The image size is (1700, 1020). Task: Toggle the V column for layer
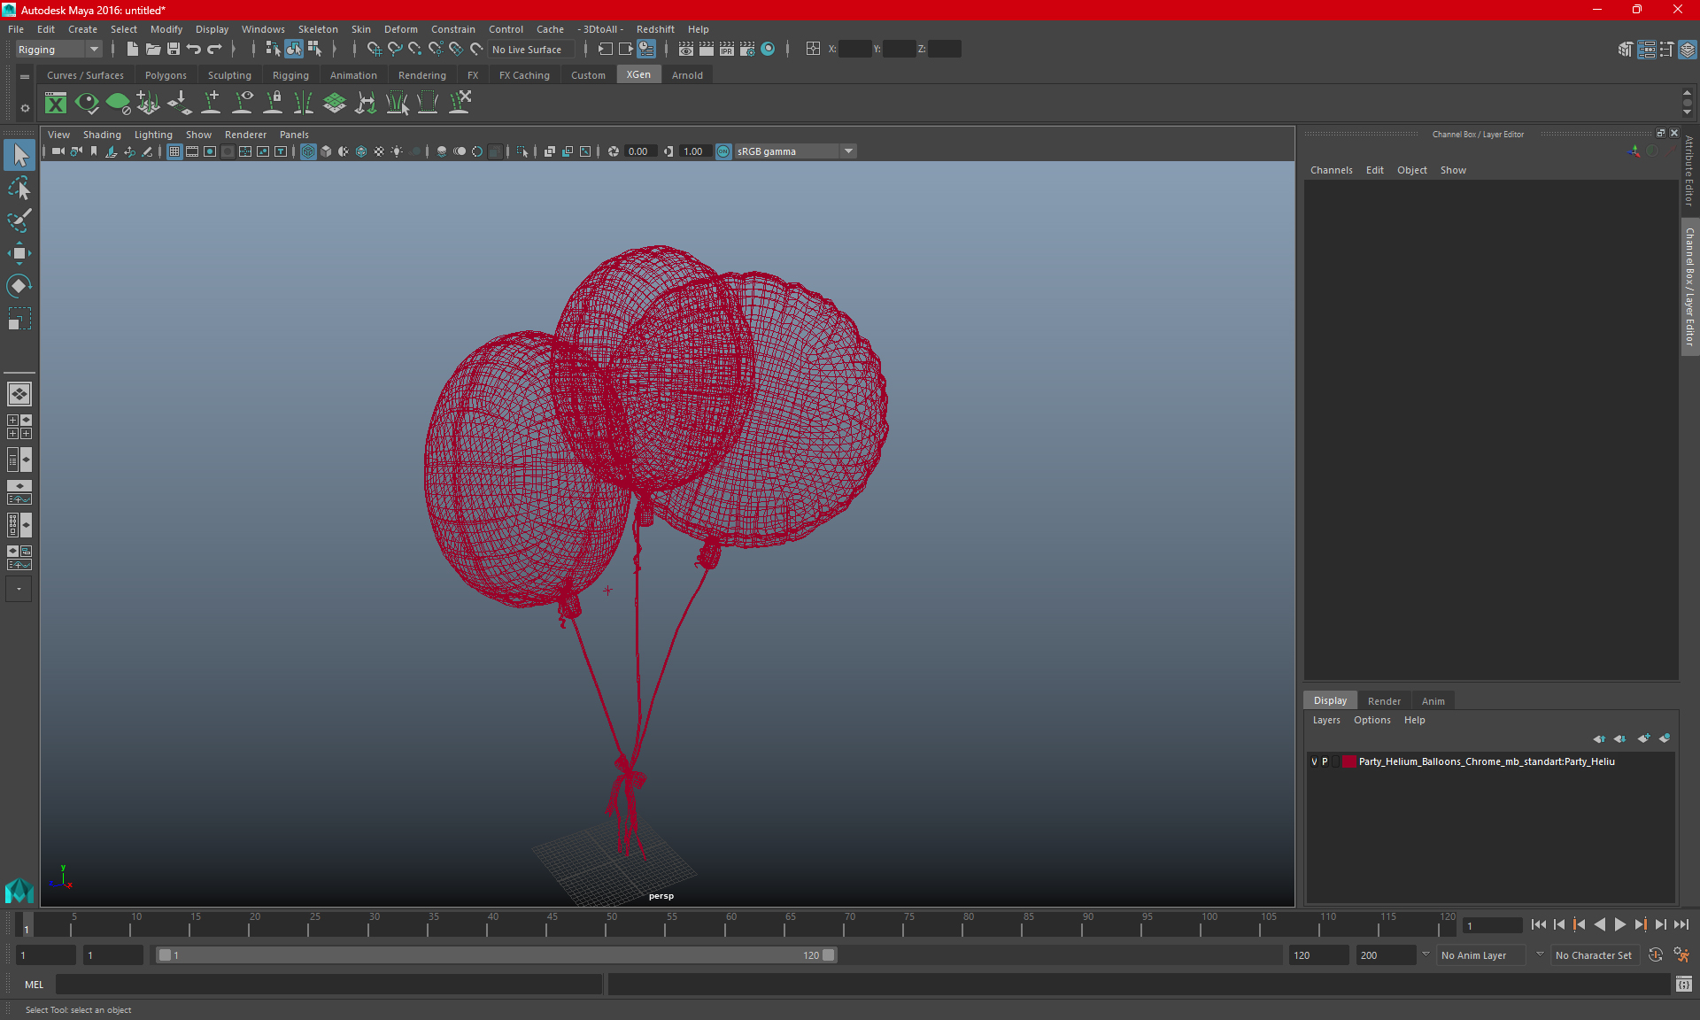[1314, 761]
